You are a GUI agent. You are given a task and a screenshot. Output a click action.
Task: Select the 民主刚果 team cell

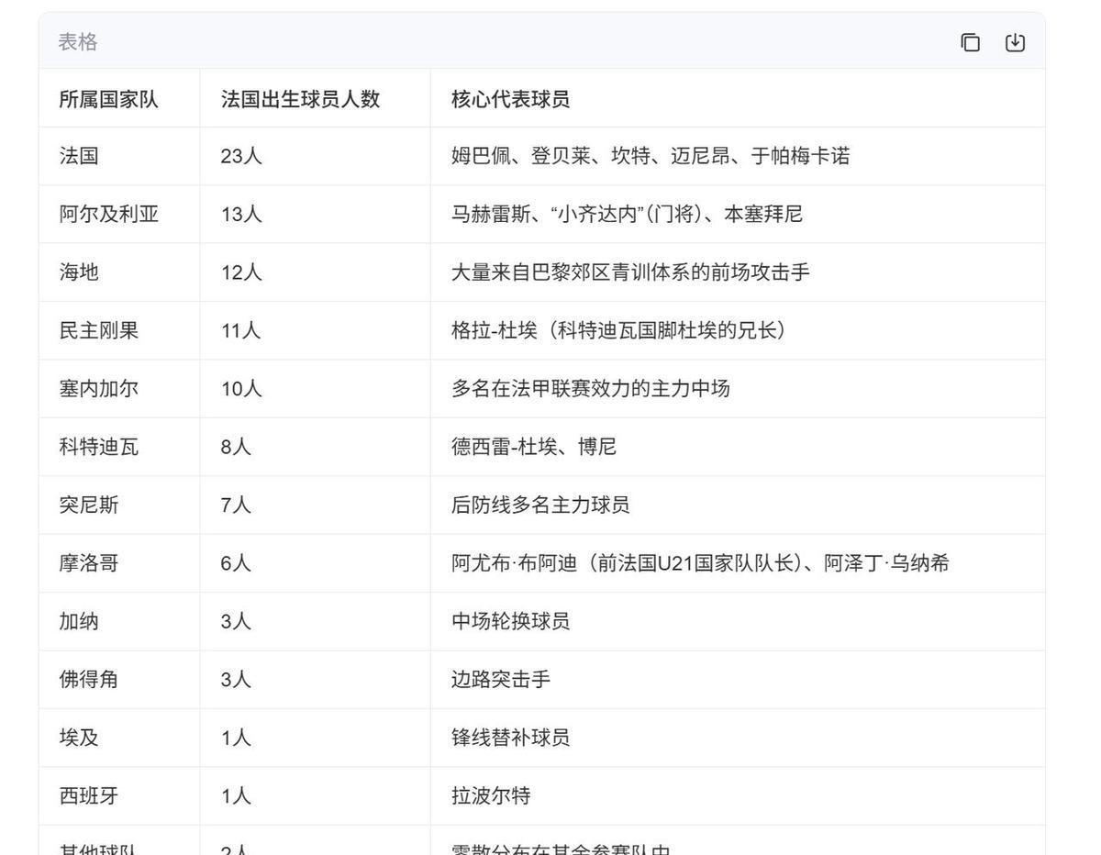(x=119, y=330)
